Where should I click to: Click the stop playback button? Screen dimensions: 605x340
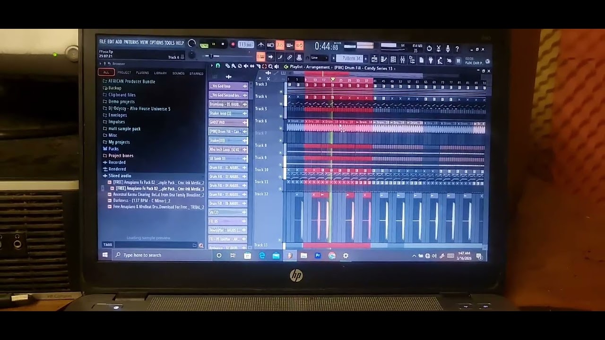click(x=223, y=44)
